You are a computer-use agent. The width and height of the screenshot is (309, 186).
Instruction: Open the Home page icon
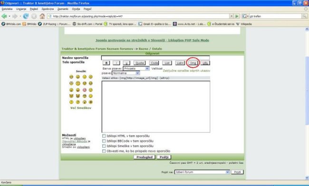tap(42, 16)
